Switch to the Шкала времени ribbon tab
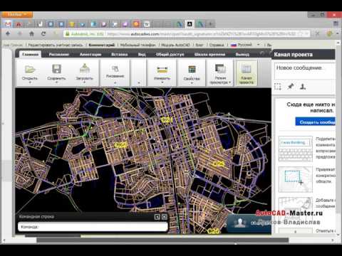Image resolution: width=342 pixels, height=256 pixels. 209,54
